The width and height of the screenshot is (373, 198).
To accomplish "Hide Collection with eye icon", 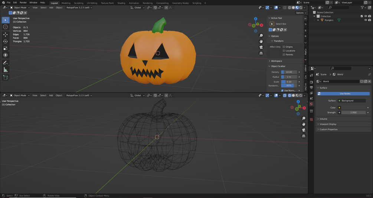I will 366,16.
